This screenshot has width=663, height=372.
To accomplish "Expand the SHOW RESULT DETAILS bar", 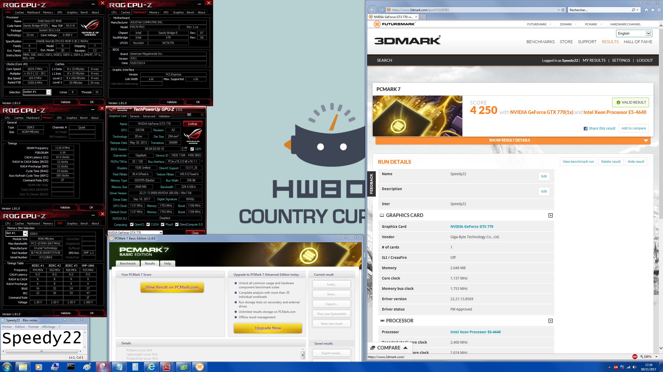I will tap(513, 140).
